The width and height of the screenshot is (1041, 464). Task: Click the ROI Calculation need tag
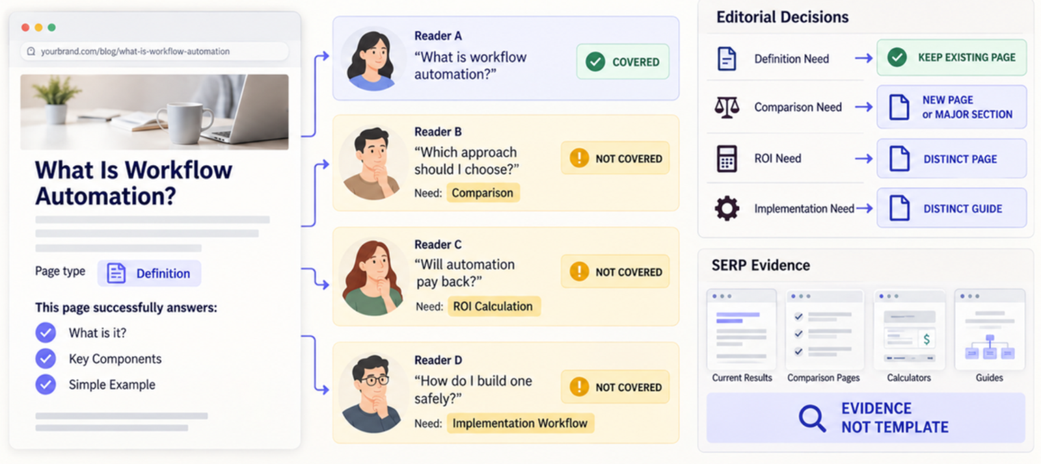pyautogui.click(x=493, y=306)
